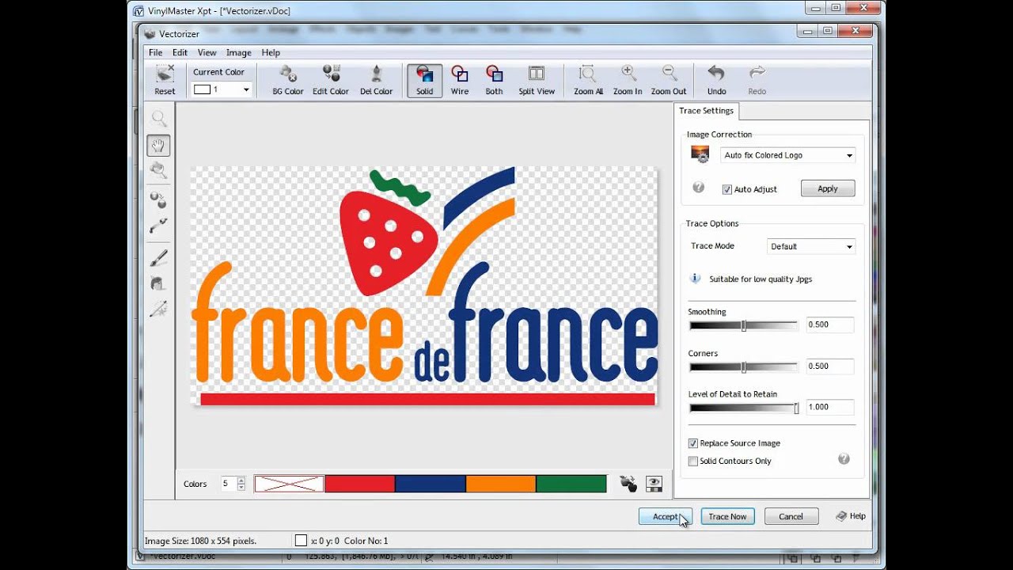Click the Reset toolbar icon
This screenshot has height=570, width=1013.
(165, 81)
